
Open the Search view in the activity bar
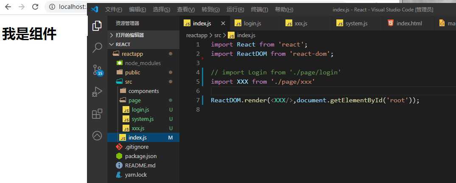97,48
